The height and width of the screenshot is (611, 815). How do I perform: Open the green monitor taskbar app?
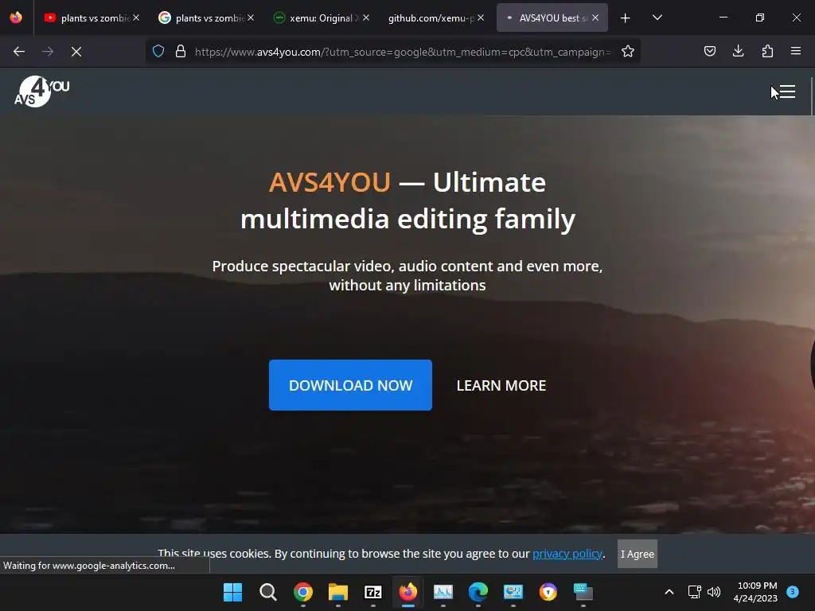tap(583, 592)
